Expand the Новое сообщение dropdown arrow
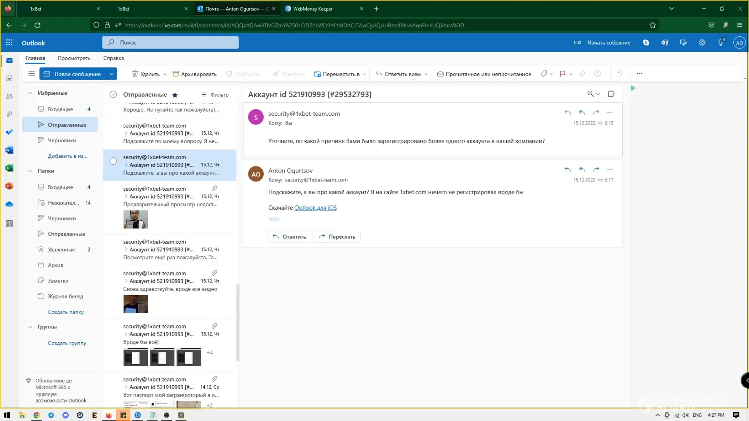 112,74
